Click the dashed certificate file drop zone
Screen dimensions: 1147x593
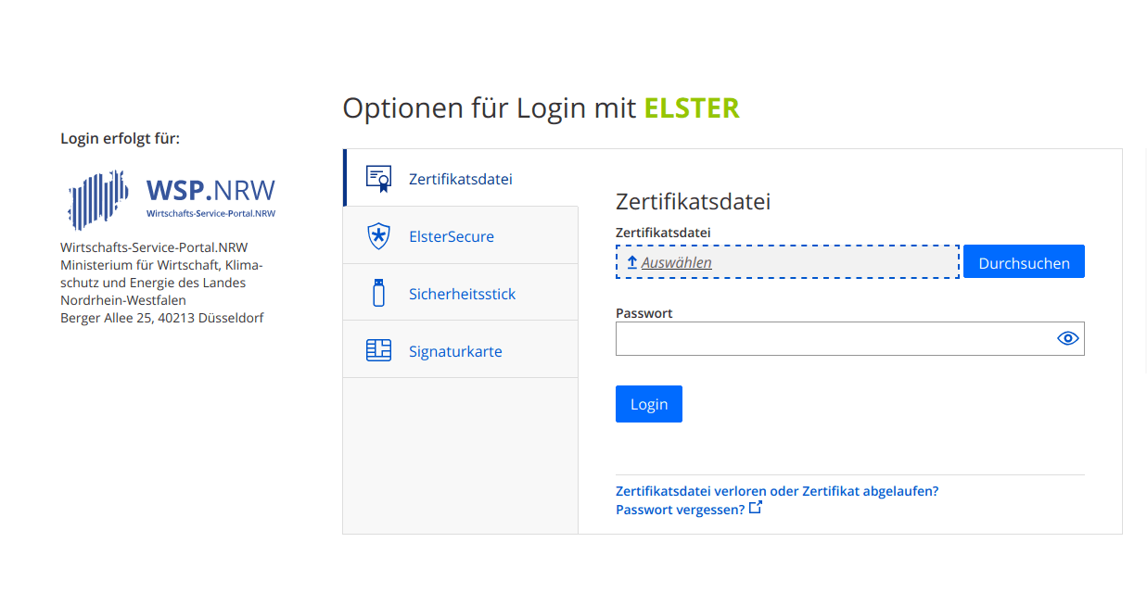coord(787,261)
